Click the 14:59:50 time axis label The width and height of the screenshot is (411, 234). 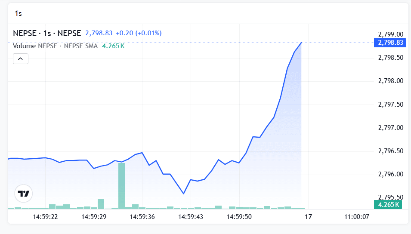(239, 217)
